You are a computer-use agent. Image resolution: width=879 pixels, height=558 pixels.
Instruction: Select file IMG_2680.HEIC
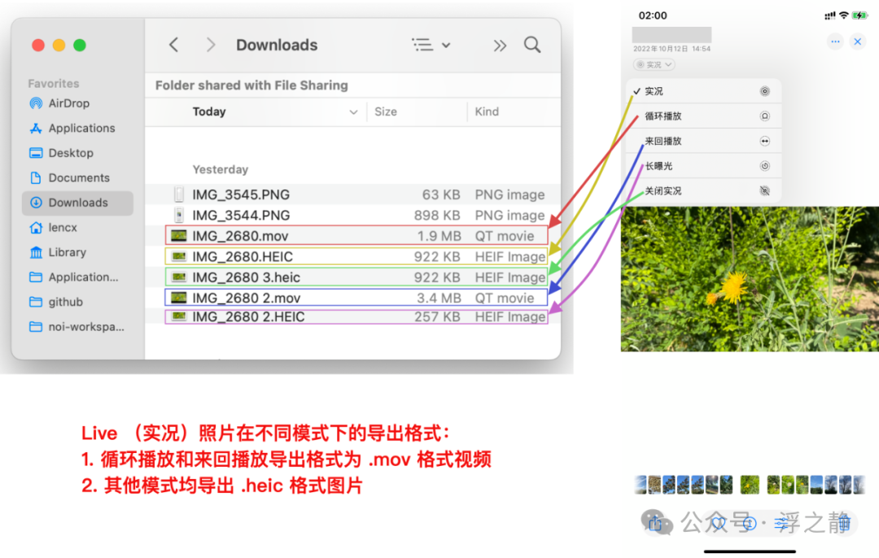click(357, 256)
